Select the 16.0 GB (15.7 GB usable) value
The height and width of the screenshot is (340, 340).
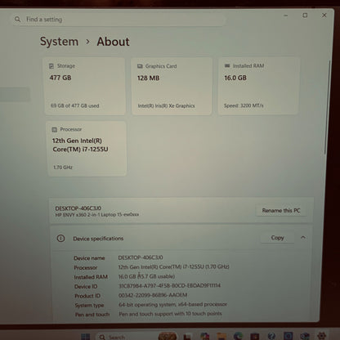click(146, 276)
